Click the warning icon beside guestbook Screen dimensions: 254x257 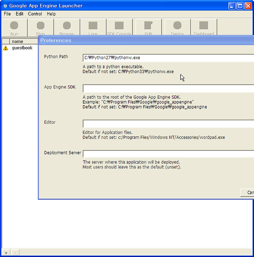click(x=6, y=48)
